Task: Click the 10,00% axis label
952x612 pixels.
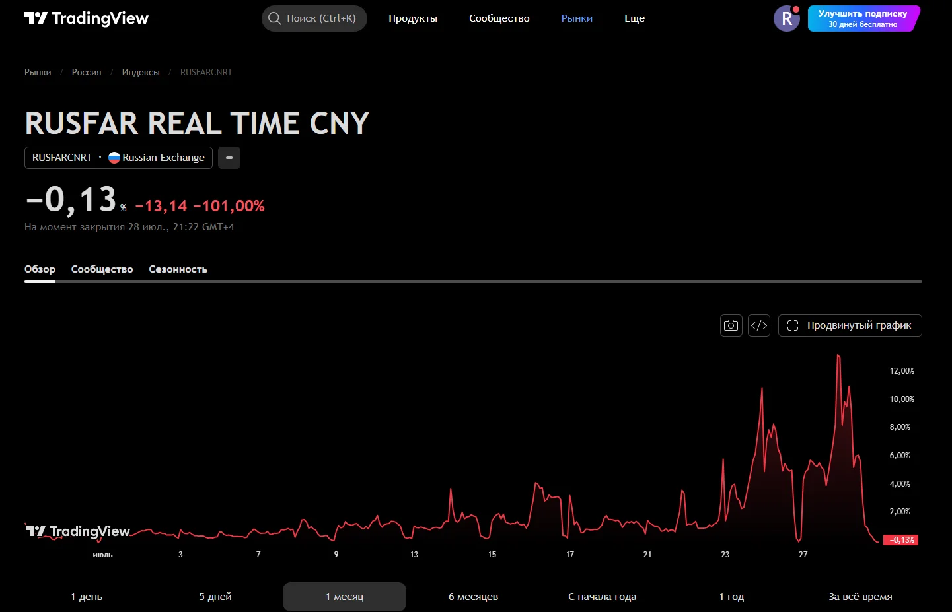Action: click(x=902, y=399)
